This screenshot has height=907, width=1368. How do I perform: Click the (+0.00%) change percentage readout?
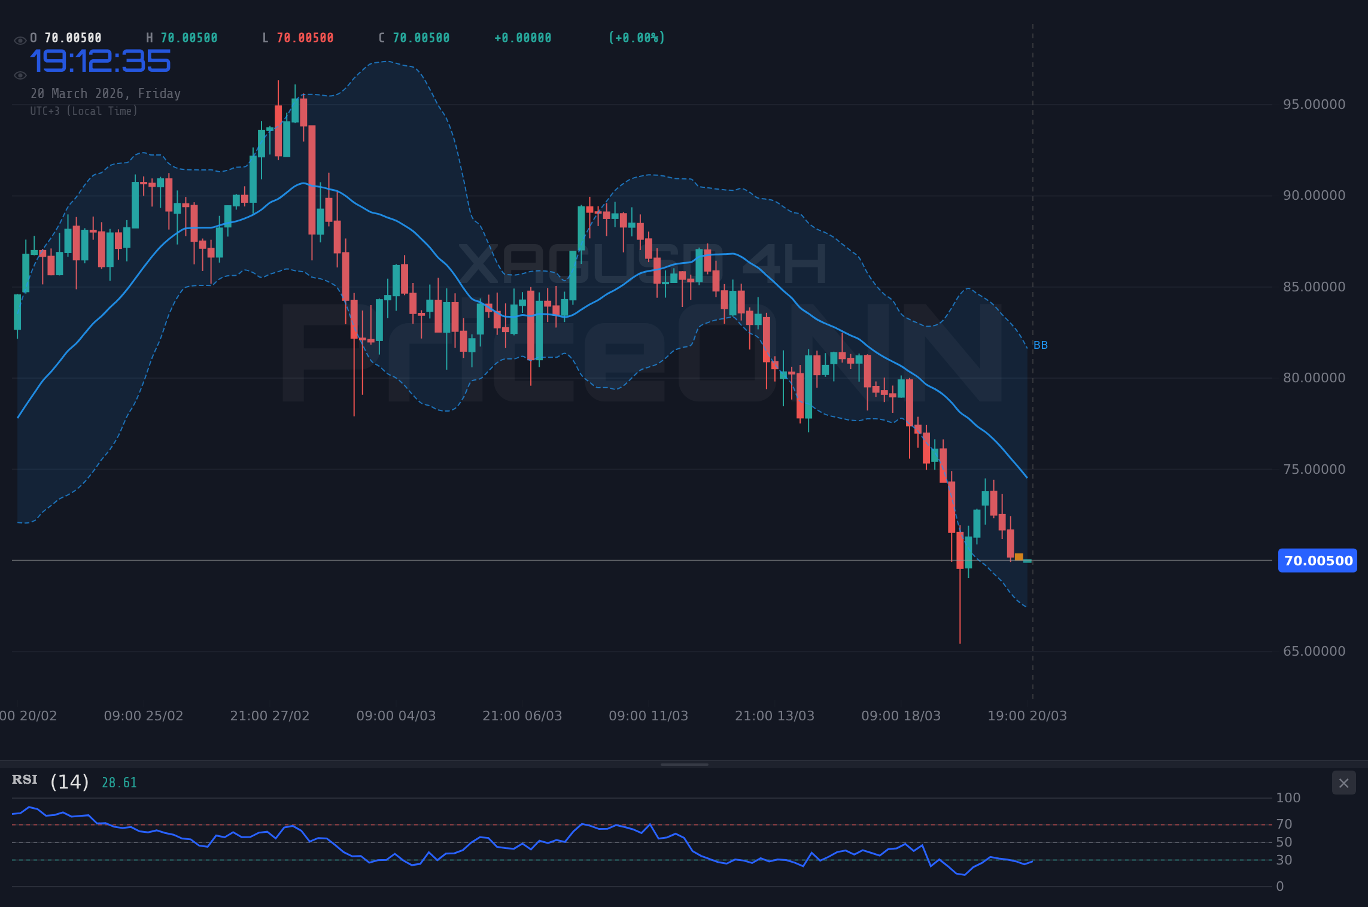(636, 37)
